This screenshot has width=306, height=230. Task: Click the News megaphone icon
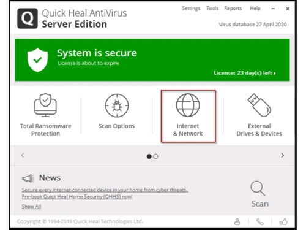click(x=28, y=178)
